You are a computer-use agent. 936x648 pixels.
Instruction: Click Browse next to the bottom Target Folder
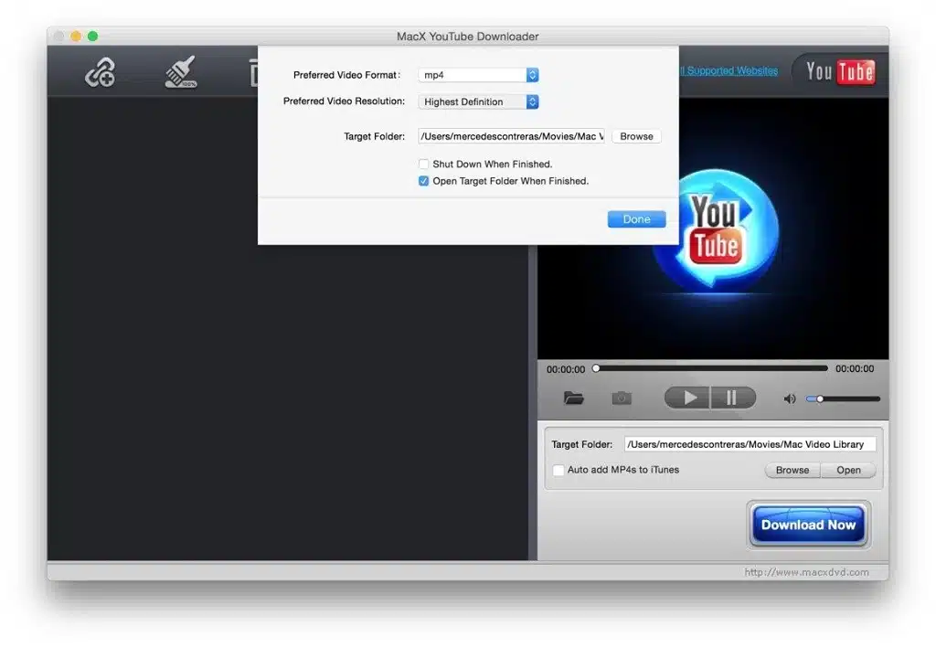click(x=792, y=470)
